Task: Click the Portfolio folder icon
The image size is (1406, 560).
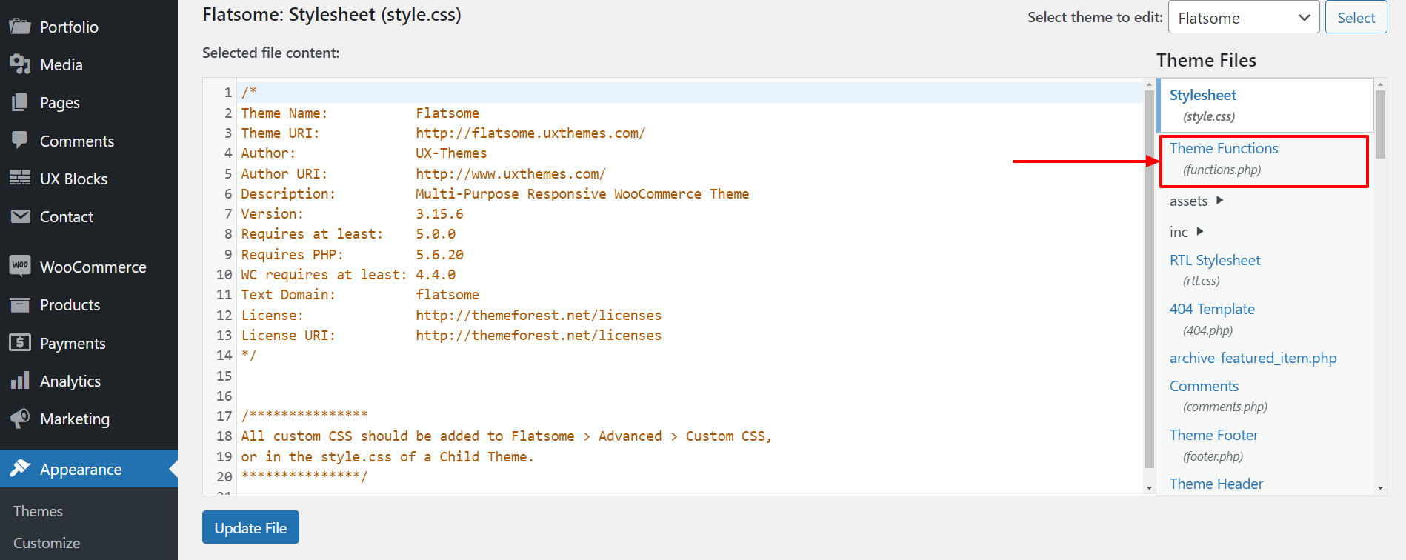Action: (20, 27)
